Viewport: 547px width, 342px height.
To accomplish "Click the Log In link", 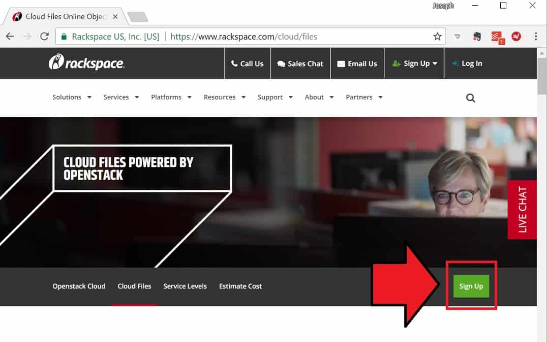I will coord(467,64).
